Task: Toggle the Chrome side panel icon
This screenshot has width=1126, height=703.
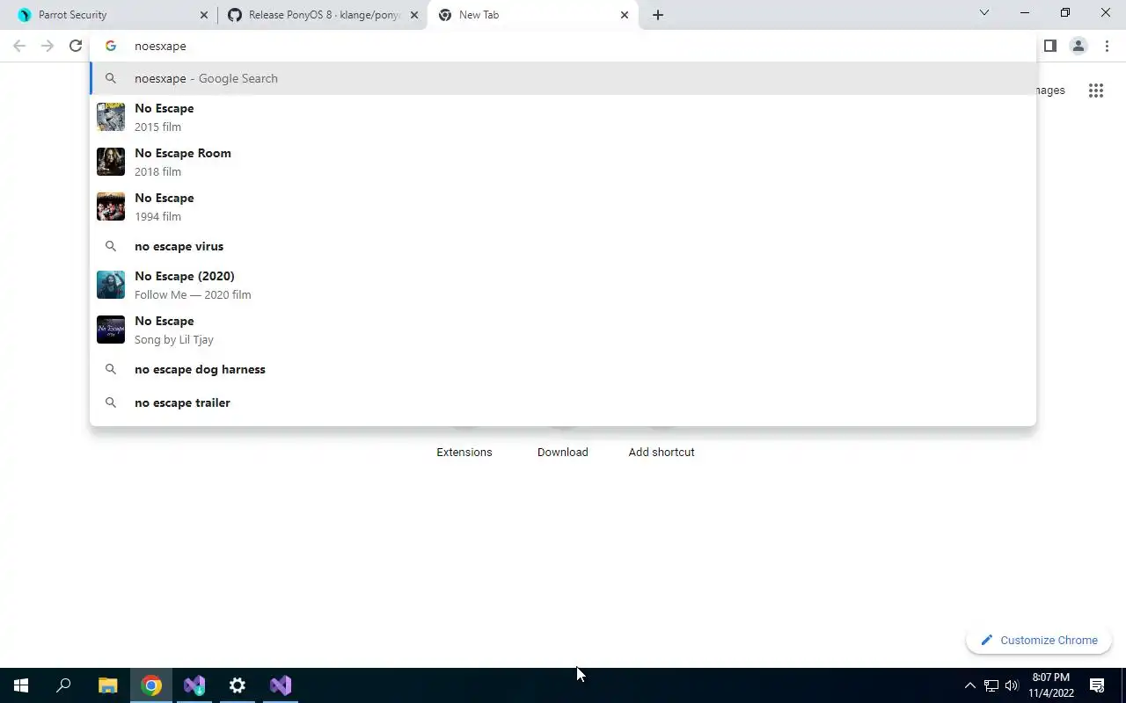Action: click(1050, 46)
